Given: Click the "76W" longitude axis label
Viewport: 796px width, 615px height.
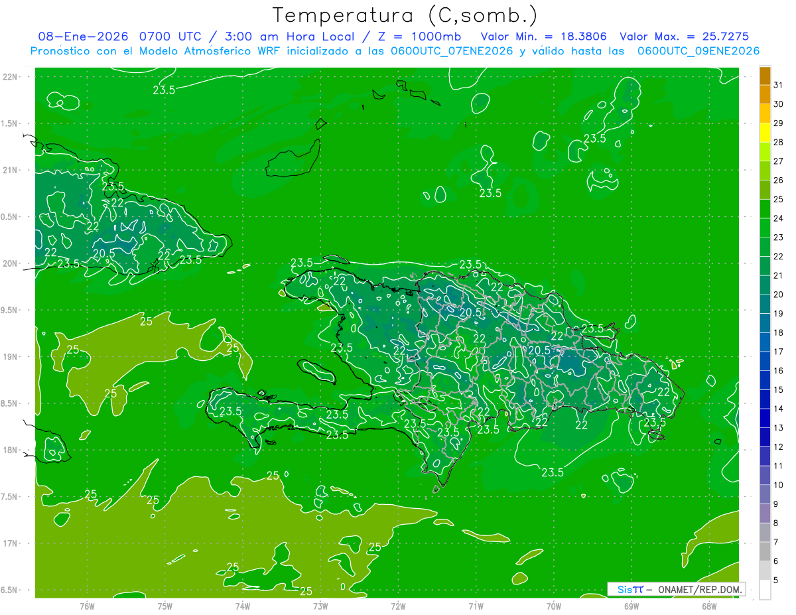Looking at the screenshot, I should pyautogui.click(x=87, y=606).
